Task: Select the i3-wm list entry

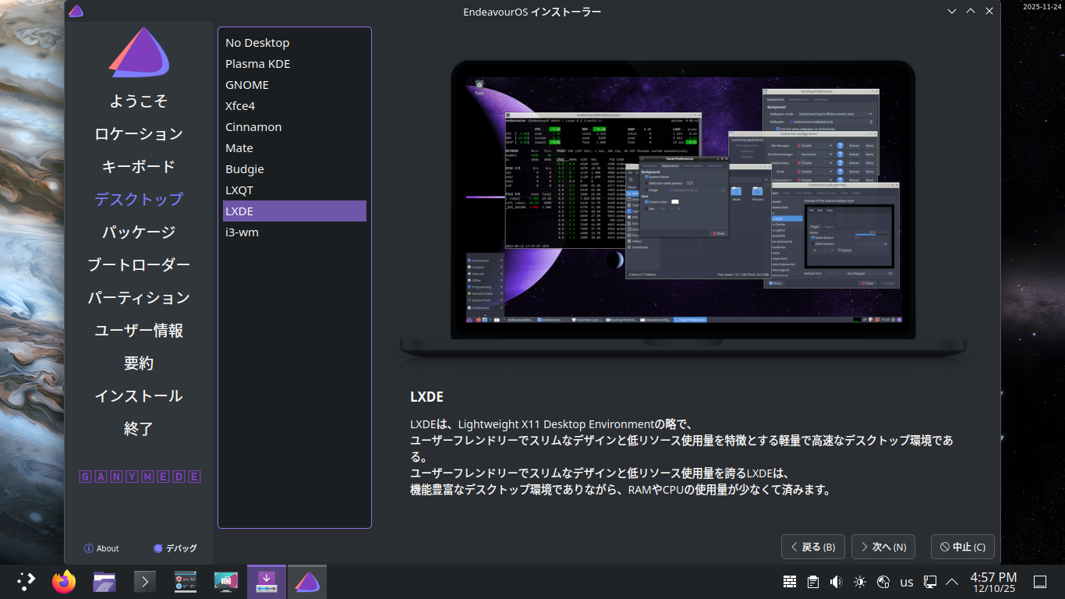Action: coord(242,232)
